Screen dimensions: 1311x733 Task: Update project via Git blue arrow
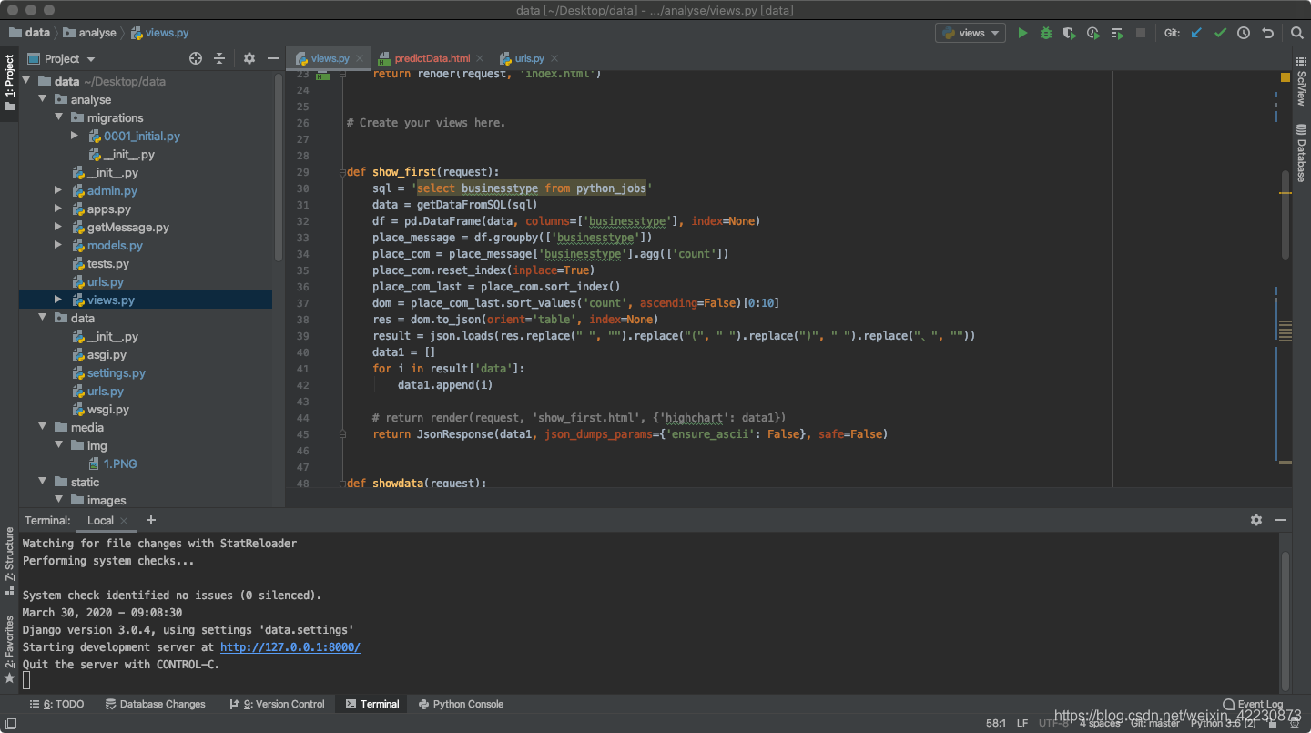click(1196, 33)
